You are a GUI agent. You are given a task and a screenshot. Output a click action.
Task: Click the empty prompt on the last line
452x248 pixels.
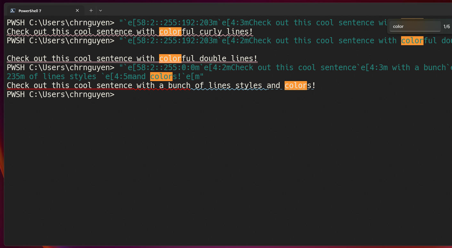tap(61, 95)
